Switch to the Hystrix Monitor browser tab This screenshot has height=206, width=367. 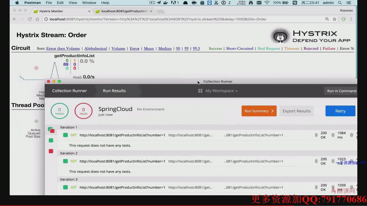coord(62,11)
